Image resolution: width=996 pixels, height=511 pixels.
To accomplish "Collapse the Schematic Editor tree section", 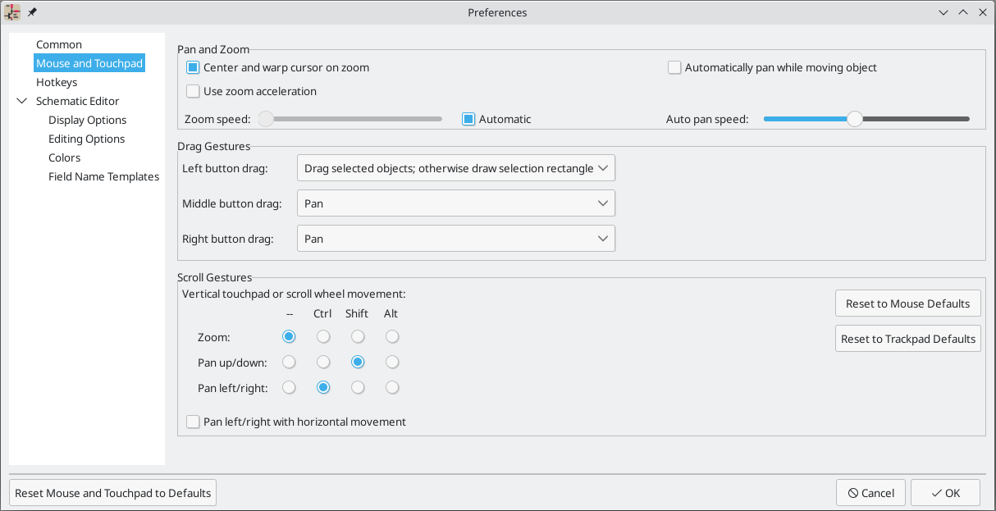I will pos(21,101).
